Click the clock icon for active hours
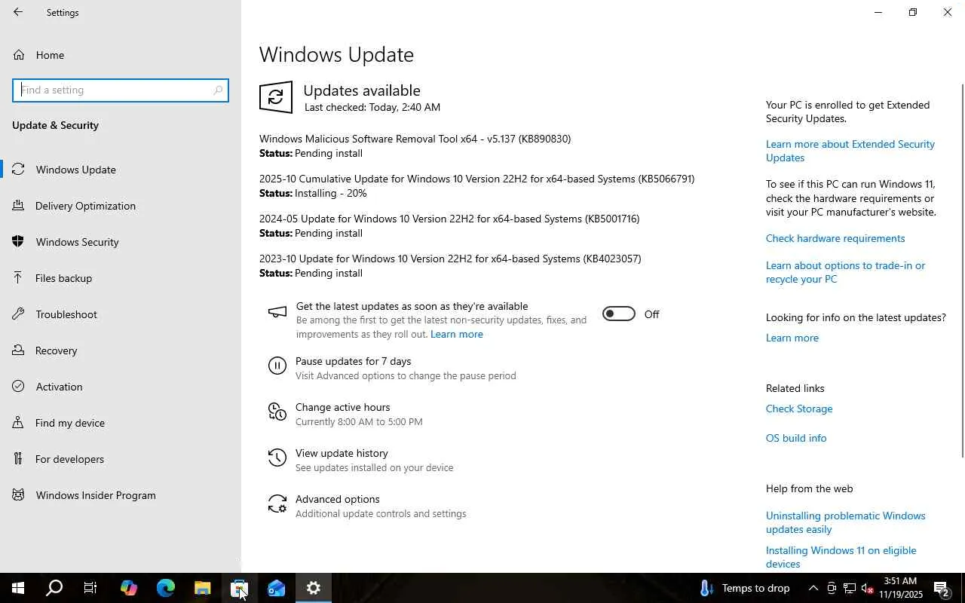This screenshot has height=603, width=965. (x=277, y=412)
